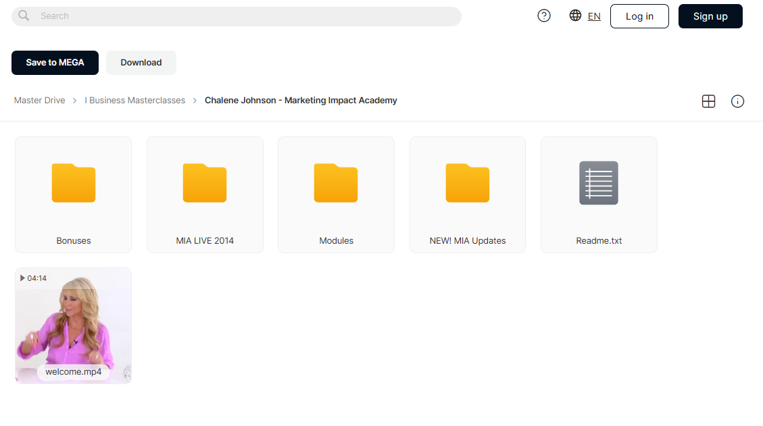Click the welcome.mp4 file name label
Image resolution: width=763 pixels, height=426 pixels.
click(x=74, y=372)
